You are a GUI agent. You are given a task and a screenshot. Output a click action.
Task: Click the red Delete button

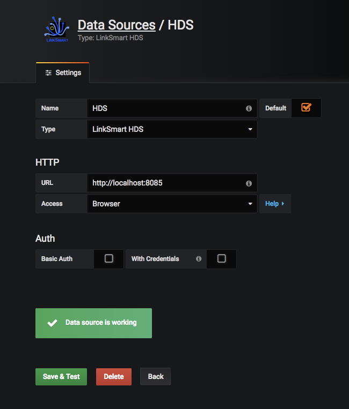pos(114,377)
